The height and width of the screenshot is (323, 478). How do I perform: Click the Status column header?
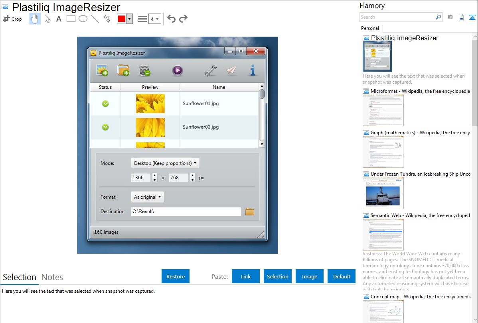click(105, 87)
